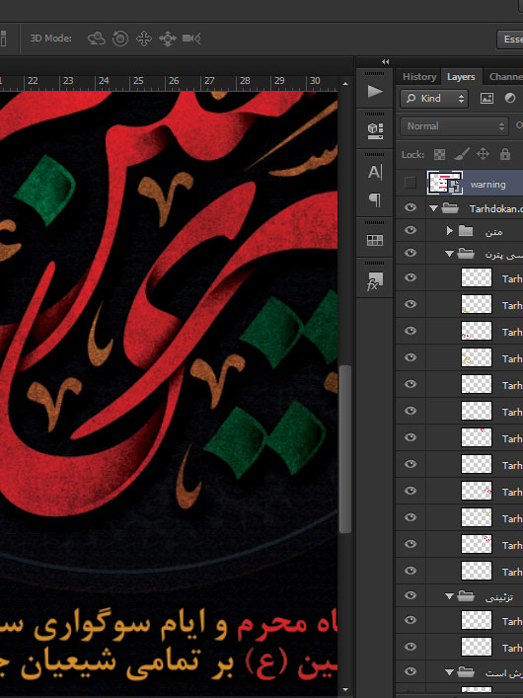The image size is (523, 698).
Task: Collapse panels using the double-arrow icon
Action: click(386, 62)
